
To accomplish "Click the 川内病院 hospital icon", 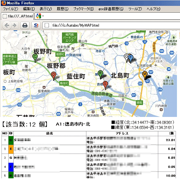I will click(161, 110).
